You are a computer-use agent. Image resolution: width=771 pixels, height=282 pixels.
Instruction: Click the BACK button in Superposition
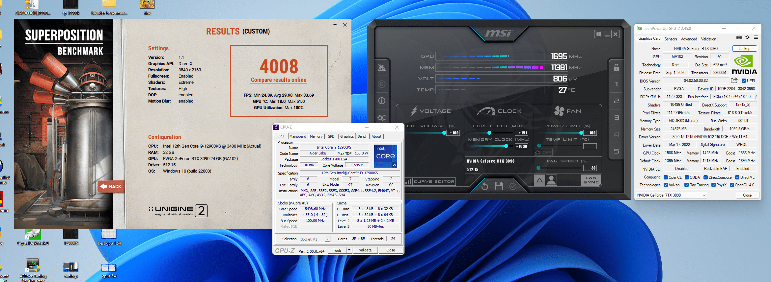[111, 186]
